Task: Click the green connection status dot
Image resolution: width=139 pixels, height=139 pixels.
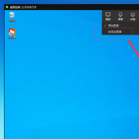Action: (x=7, y=7)
